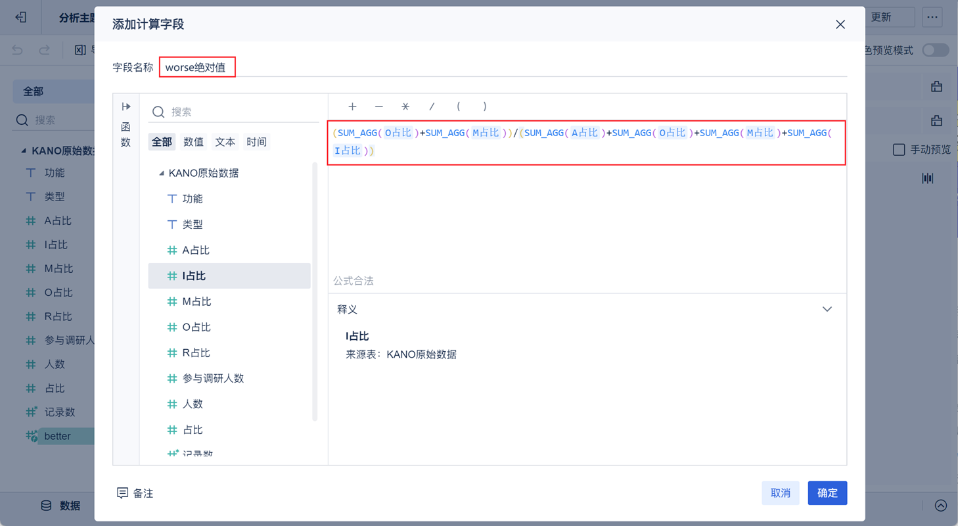Viewport: 958px width, 526px height.
Task: Select the 分析主题 tab at top
Action: 74,17
